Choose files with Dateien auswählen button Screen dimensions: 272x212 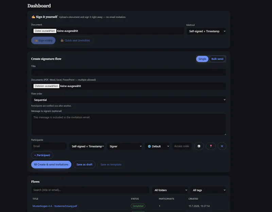click(46, 86)
